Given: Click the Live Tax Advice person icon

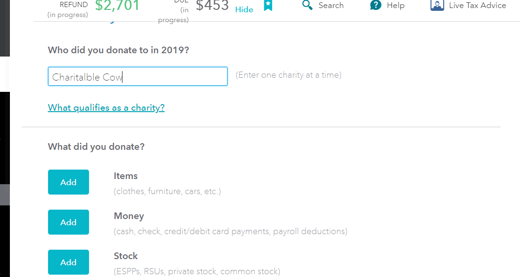Looking at the screenshot, I should coord(437,6).
